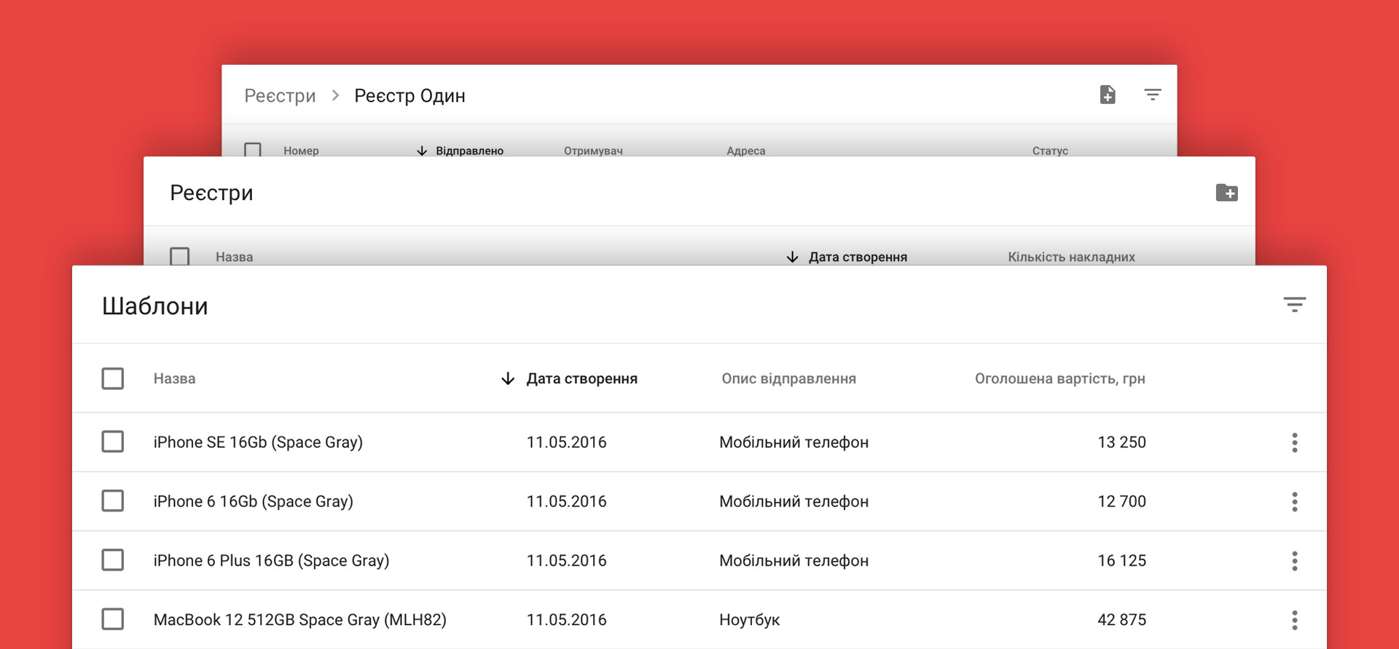Sort by Опис відправлення column

(x=788, y=378)
